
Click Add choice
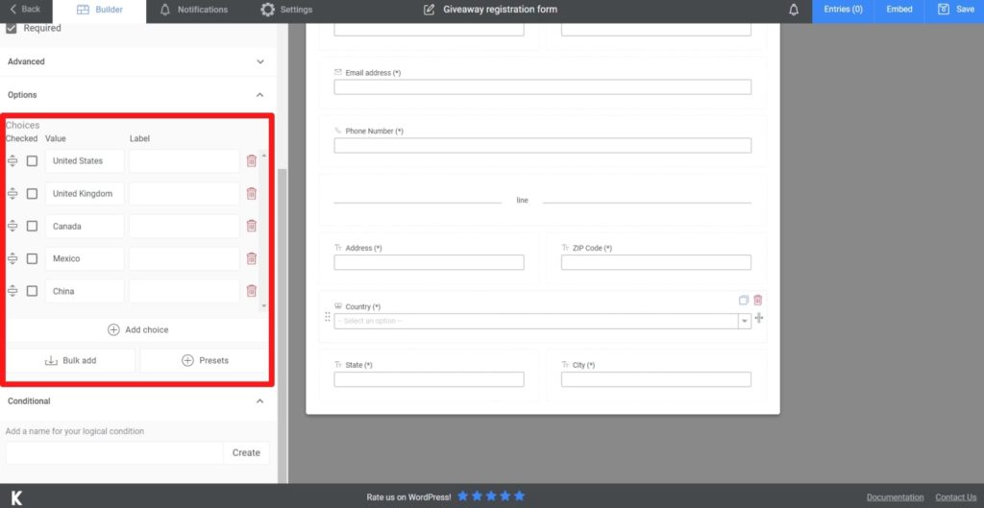coord(138,330)
